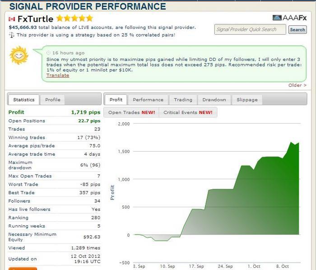This screenshot has width=316, height=270.
Task: Click the Running weeks row label
Action: 27,226
